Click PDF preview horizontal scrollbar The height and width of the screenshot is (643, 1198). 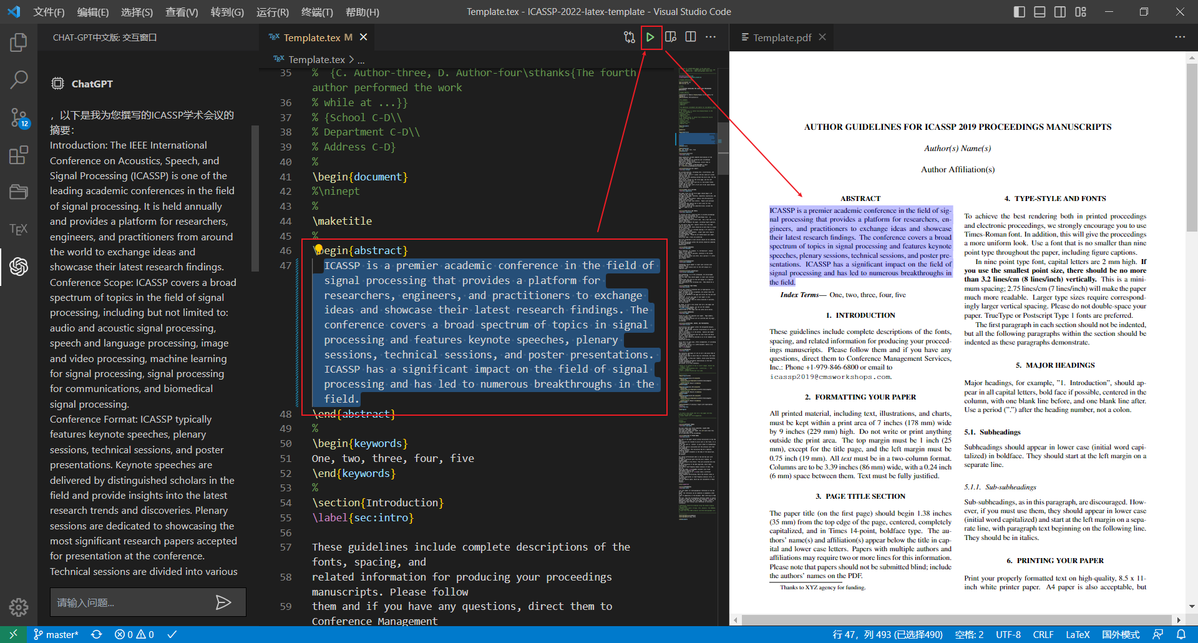957,620
